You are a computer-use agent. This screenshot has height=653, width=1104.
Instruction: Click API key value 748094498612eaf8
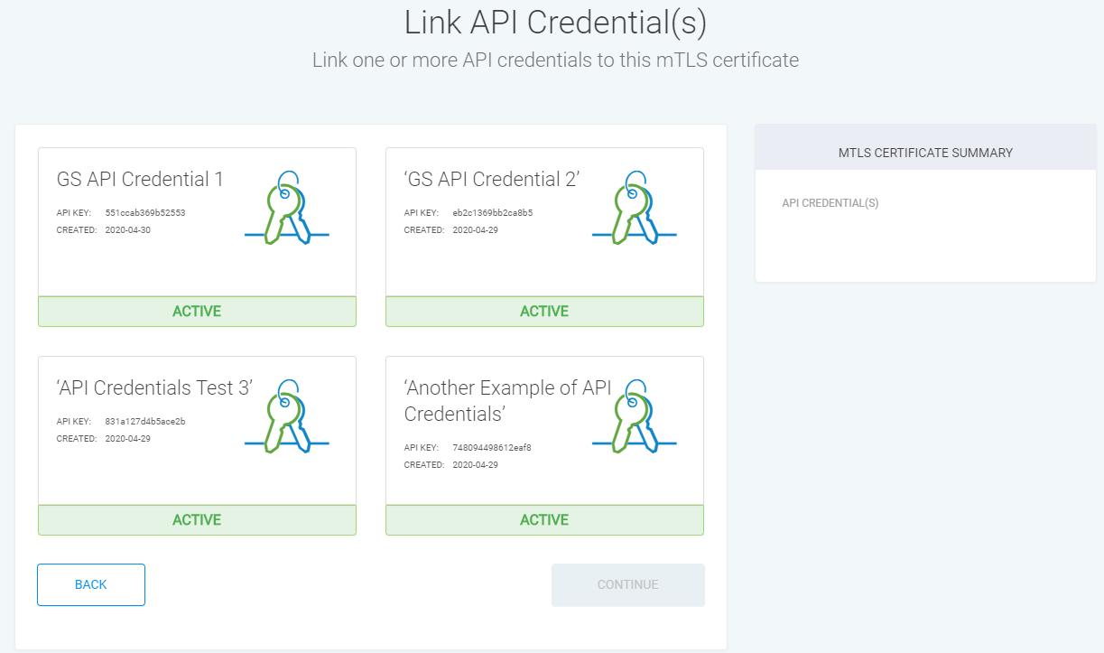click(x=492, y=448)
